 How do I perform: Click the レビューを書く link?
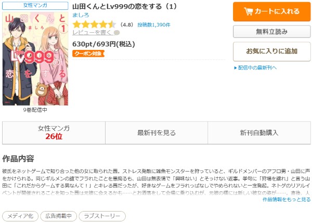pos(93,33)
